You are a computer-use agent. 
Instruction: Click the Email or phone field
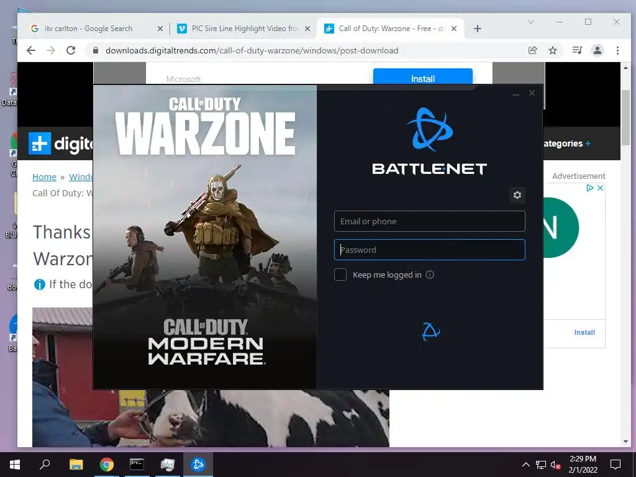tap(430, 221)
